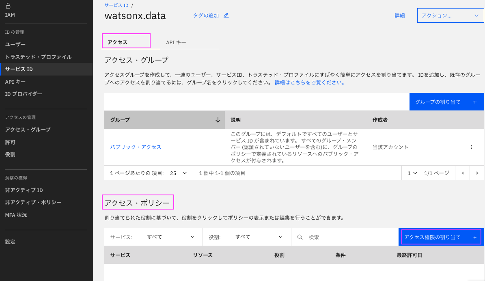Click the 作成者 column header
The height and width of the screenshot is (281, 485).
(380, 120)
